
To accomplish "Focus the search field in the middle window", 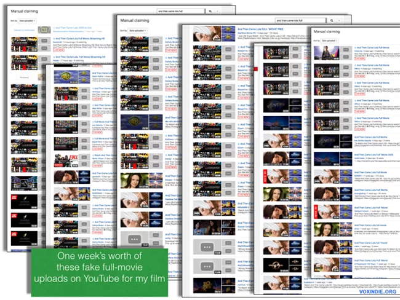I will click(x=300, y=20).
